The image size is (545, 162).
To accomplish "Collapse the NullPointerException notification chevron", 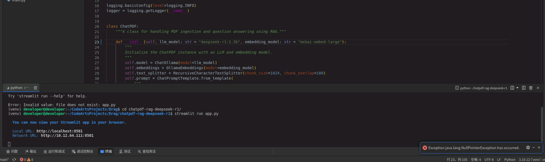I will click(534, 148).
